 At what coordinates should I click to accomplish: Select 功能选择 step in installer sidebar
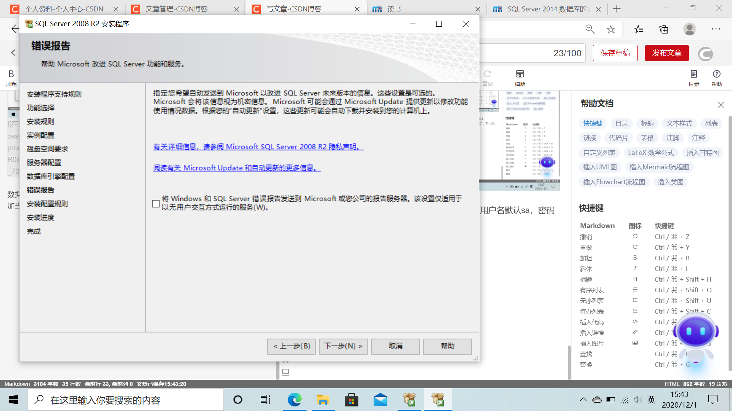point(40,108)
